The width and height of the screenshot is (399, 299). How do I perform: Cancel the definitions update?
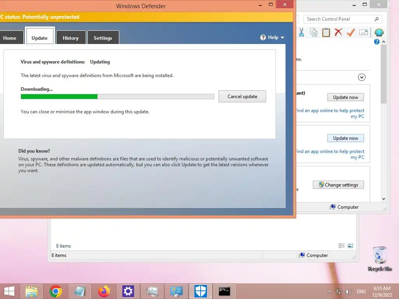click(x=242, y=97)
